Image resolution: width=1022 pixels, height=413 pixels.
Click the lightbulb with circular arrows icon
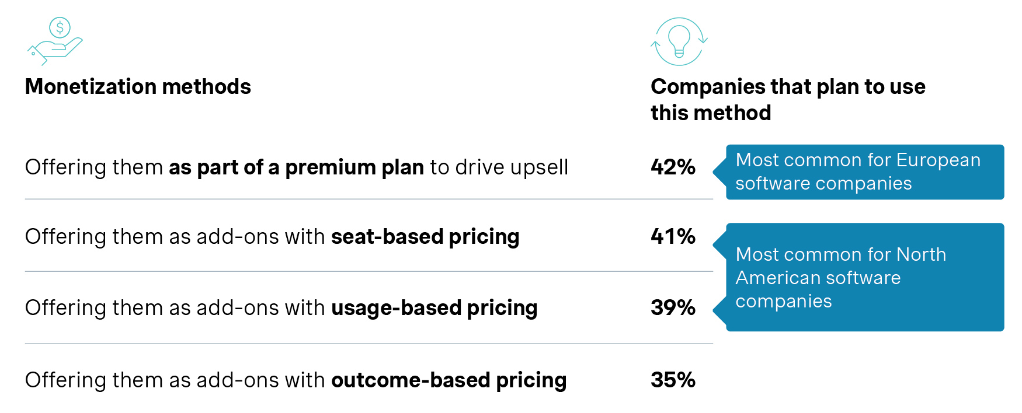pos(679,41)
